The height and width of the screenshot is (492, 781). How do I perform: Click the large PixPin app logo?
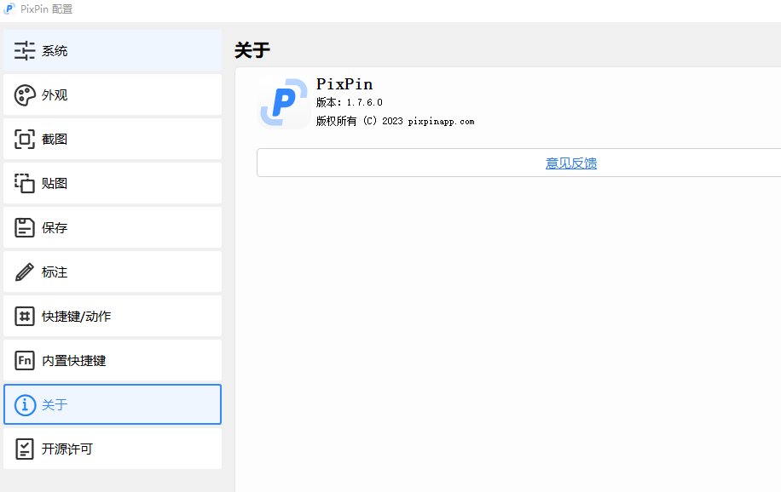click(x=283, y=102)
